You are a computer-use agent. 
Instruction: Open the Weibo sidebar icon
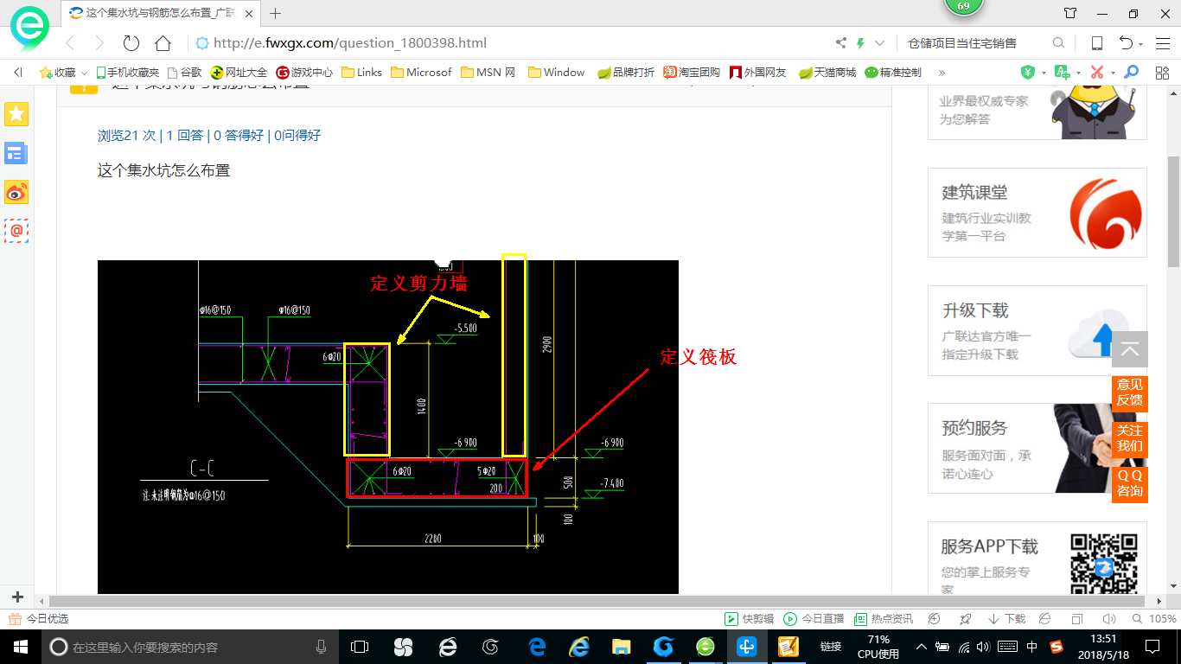point(16,192)
